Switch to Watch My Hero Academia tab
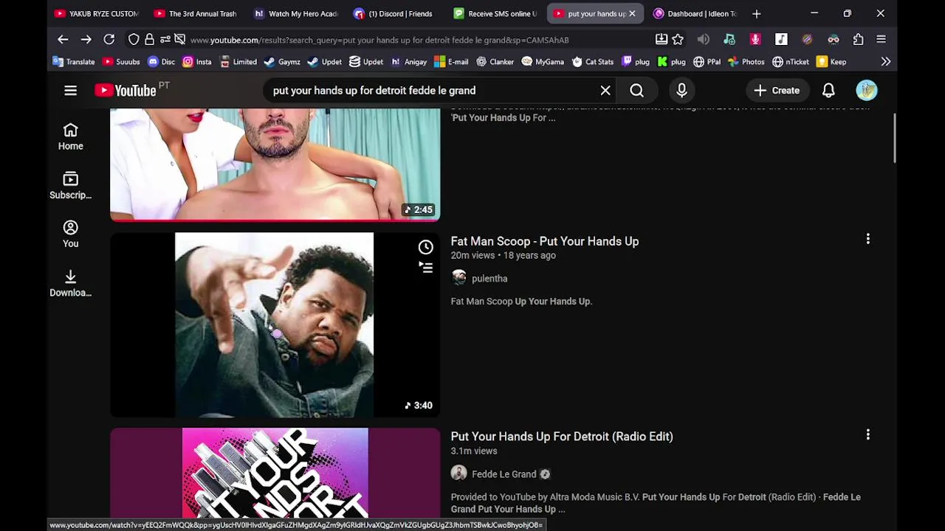Screen dimensions: 945x531 tap(295, 13)
